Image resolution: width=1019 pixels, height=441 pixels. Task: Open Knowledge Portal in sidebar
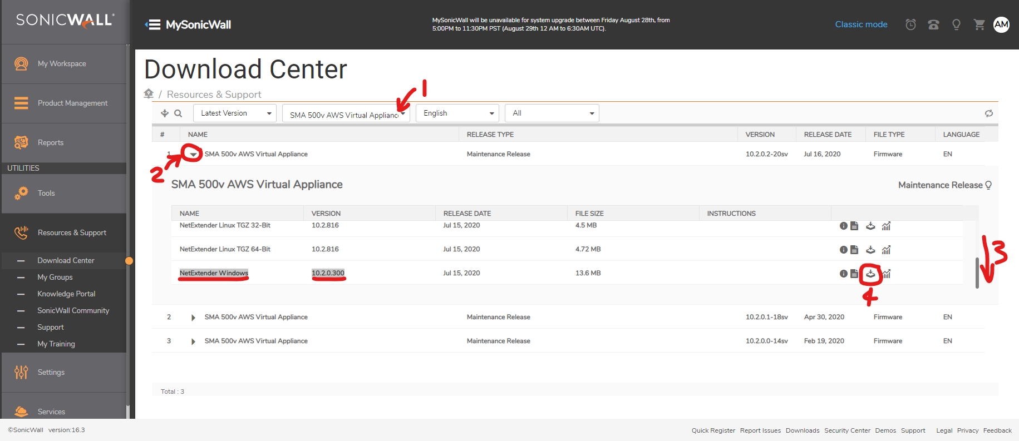66,294
